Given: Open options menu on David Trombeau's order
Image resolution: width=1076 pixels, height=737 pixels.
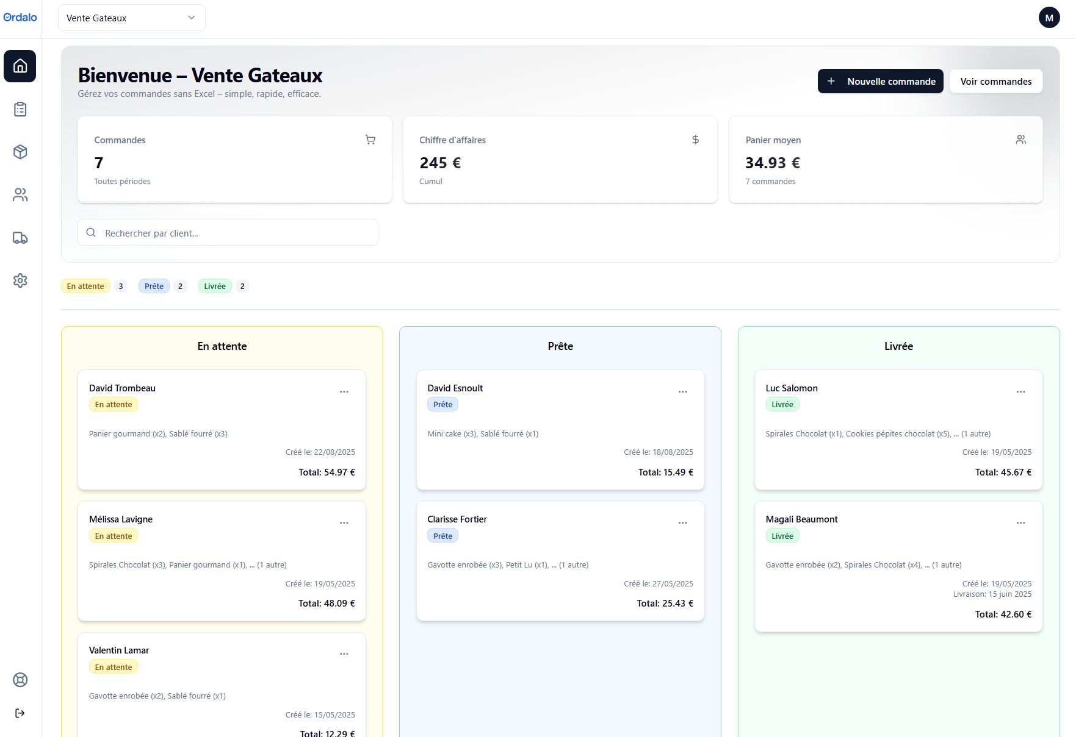Looking at the screenshot, I should coord(344,391).
